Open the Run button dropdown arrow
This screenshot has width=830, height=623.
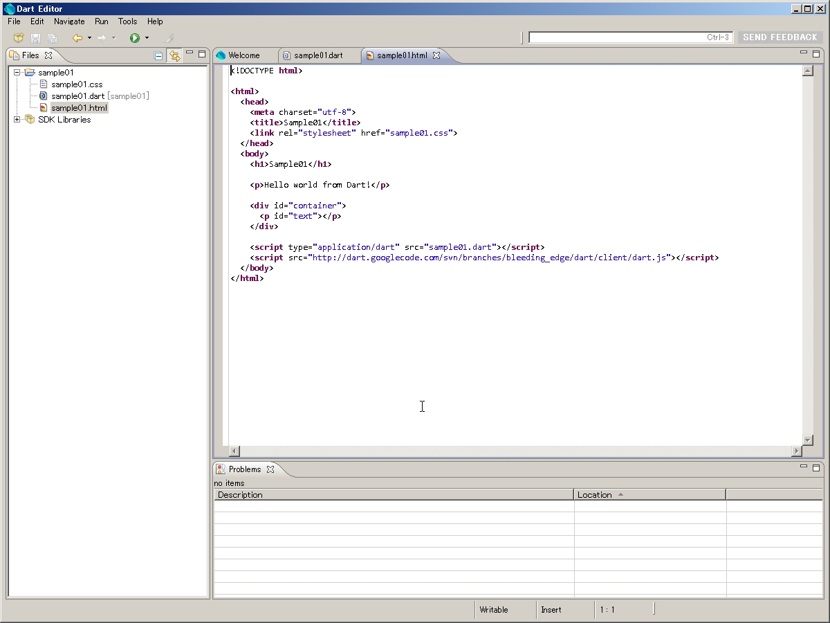tap(147, 38)
